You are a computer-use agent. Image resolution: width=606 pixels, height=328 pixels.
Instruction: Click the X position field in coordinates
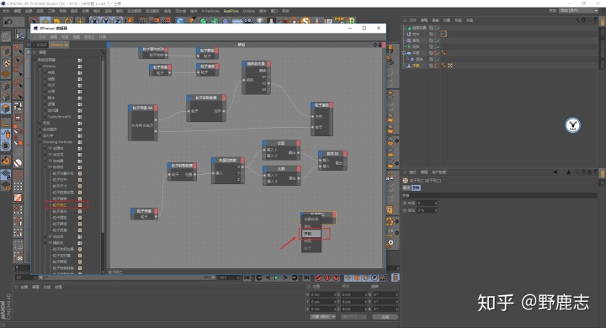tap(323, 294)
